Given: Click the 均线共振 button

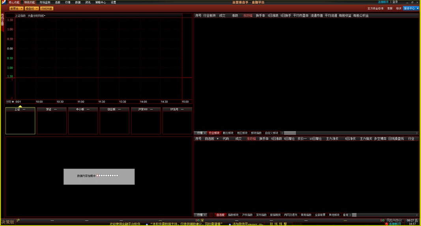Looking at the screenshot, I should [x=47, y=8].
